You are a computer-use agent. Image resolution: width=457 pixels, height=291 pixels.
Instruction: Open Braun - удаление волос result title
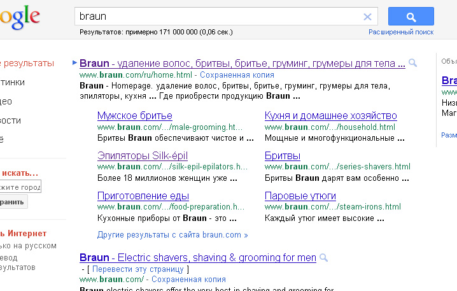tap(243, 63)
